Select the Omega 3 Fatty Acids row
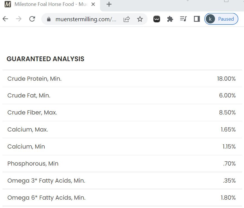Viewport: 244px width, 208px height. click(x=122, y=181)
